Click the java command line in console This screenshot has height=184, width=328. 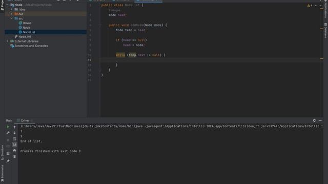172,126
